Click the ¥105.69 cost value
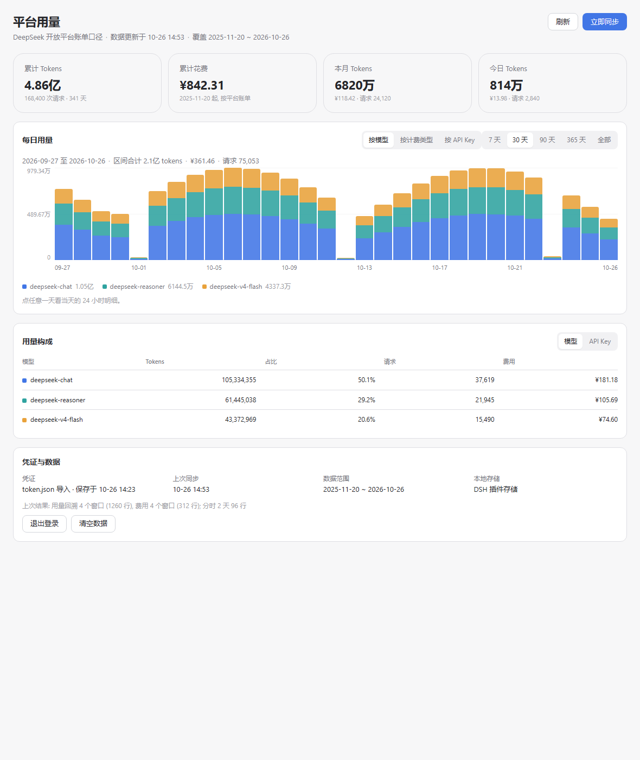The width and height of the screenshot is (640, 760). [x=606, y=400]
